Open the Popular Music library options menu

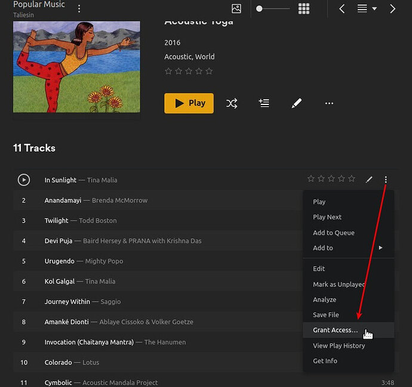click(79, 9)
